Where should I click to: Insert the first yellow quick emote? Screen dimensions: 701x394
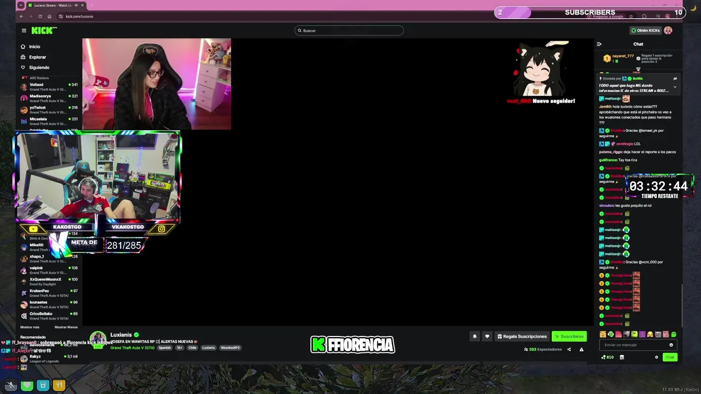click(x=603, y=334)
